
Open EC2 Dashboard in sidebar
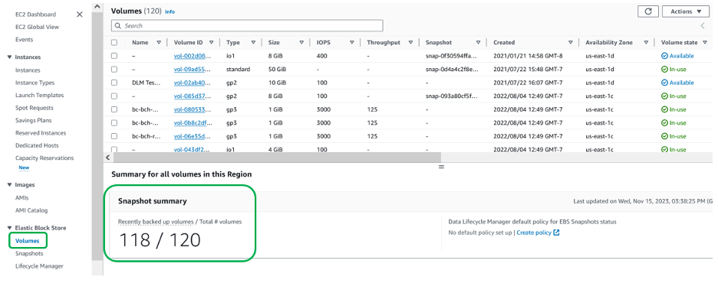[36, 15]
